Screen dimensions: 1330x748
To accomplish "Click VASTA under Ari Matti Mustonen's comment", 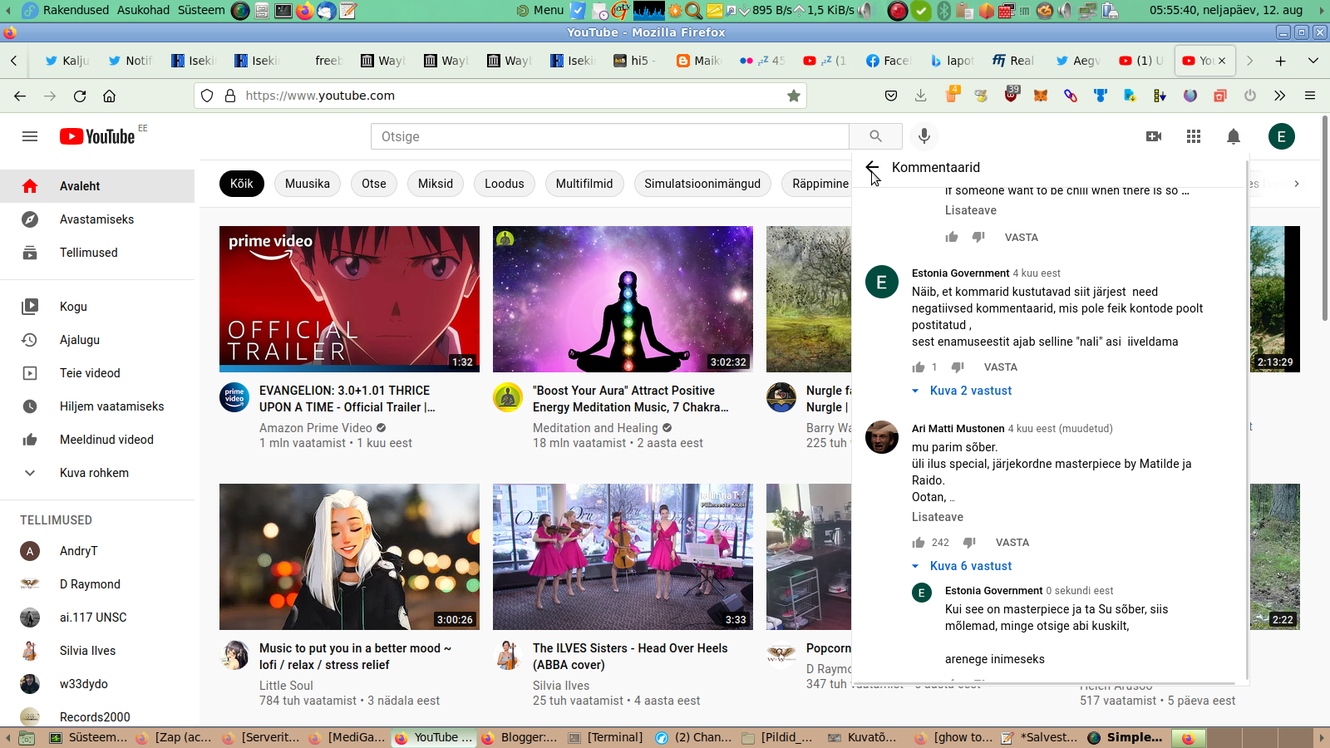I will point(1012,543).
